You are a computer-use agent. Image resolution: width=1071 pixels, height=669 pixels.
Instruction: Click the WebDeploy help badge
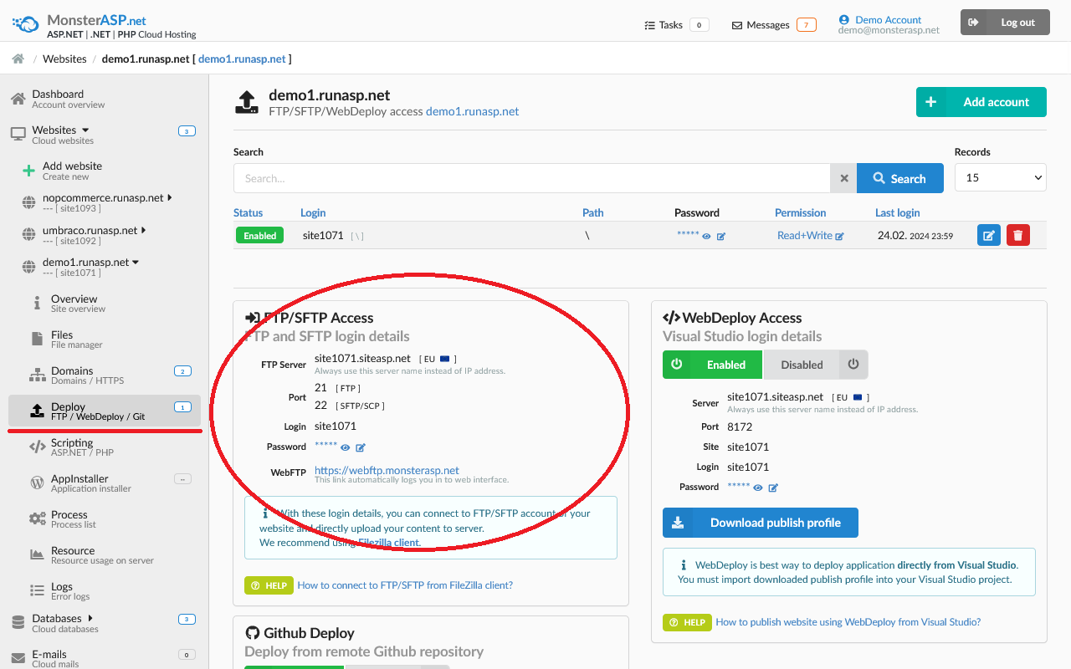(687, 622)
